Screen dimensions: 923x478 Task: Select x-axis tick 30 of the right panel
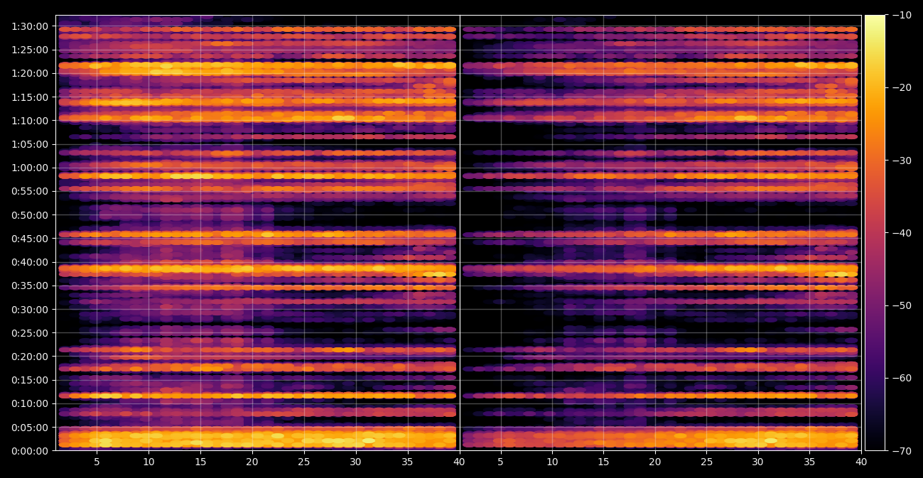758,462
